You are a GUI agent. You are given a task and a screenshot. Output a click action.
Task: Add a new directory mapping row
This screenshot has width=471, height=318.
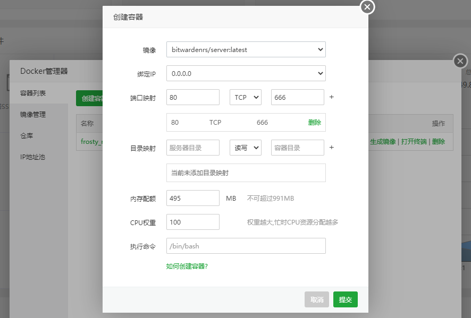pyautogui.click(x=331, y=148)
